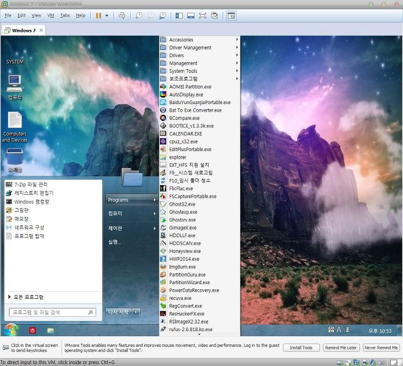The width and height of the screenshot is (403, 366).
Task: Expand the System Tools submenu
Action: 200,71
